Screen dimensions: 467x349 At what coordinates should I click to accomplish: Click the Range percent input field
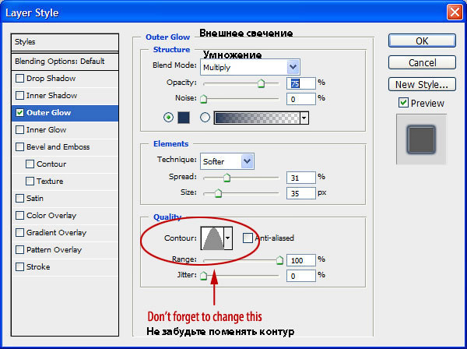[x=301, y=260]
